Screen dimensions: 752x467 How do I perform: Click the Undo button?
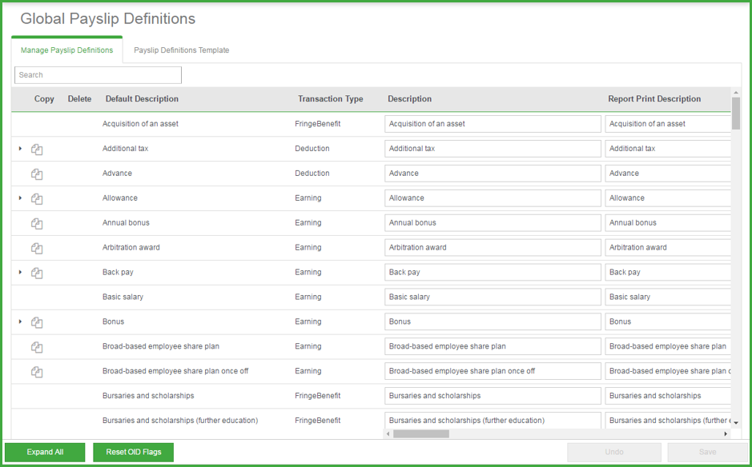pyautogui.click(x=614, y=452)
